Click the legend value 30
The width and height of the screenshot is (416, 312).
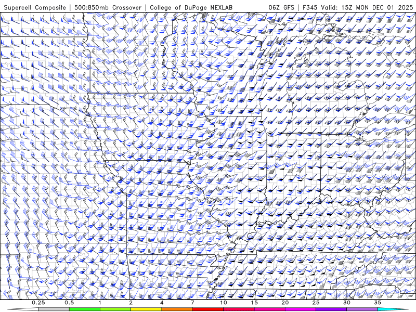[x=347, y=303]
